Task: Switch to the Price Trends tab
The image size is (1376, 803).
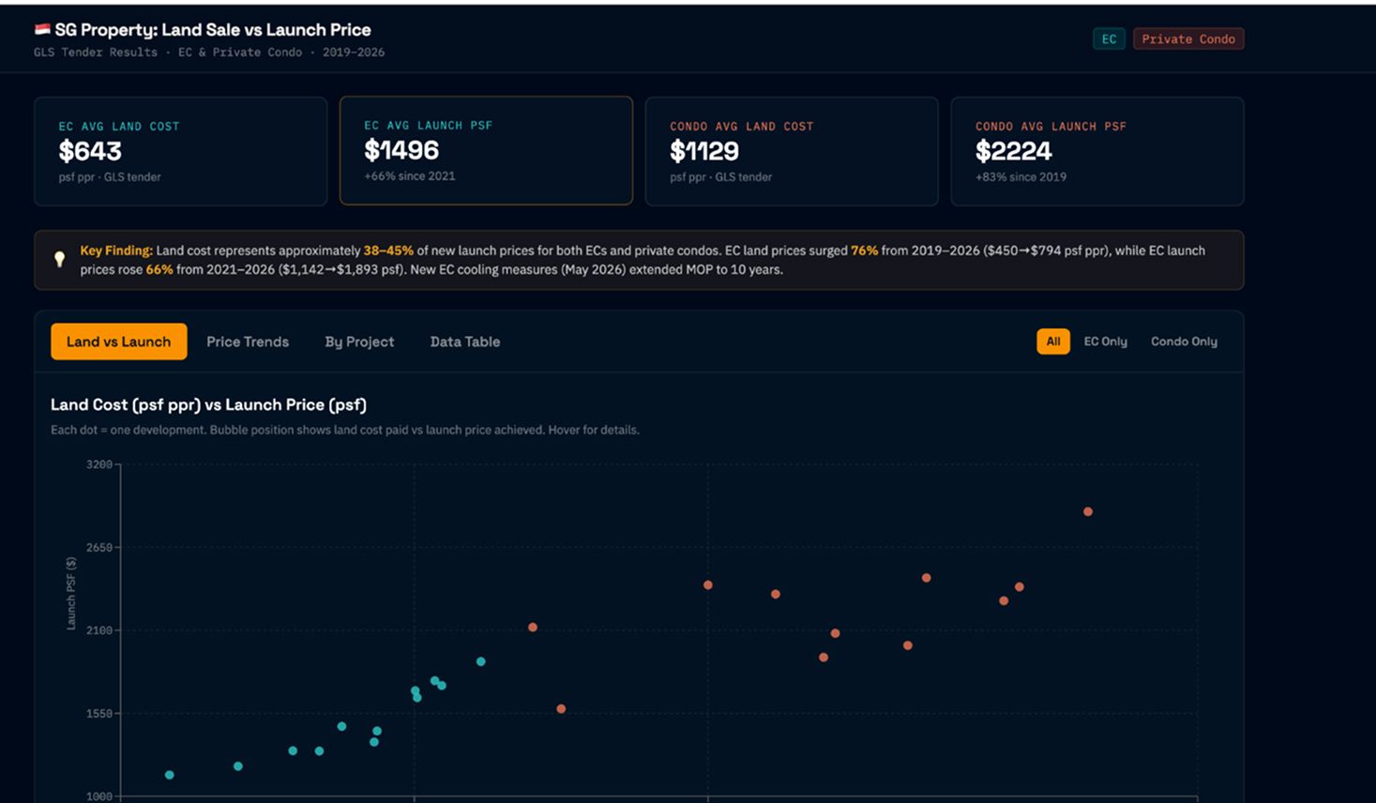Action: [248, 341]
